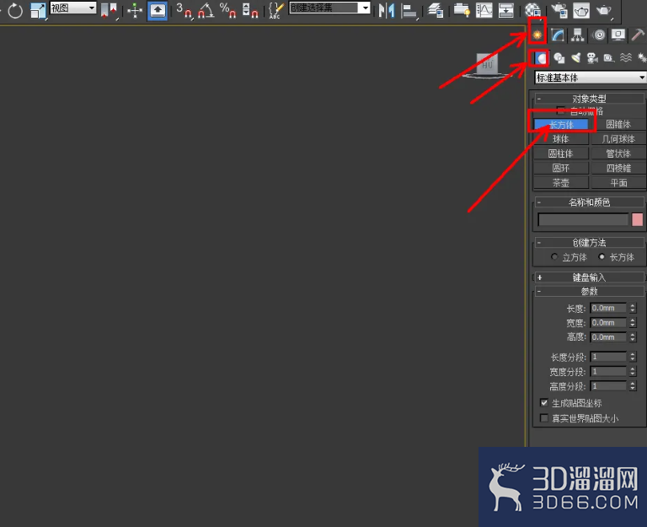Click the 球体 sphere button
647x527 pixels.
(x=561, y=139)
